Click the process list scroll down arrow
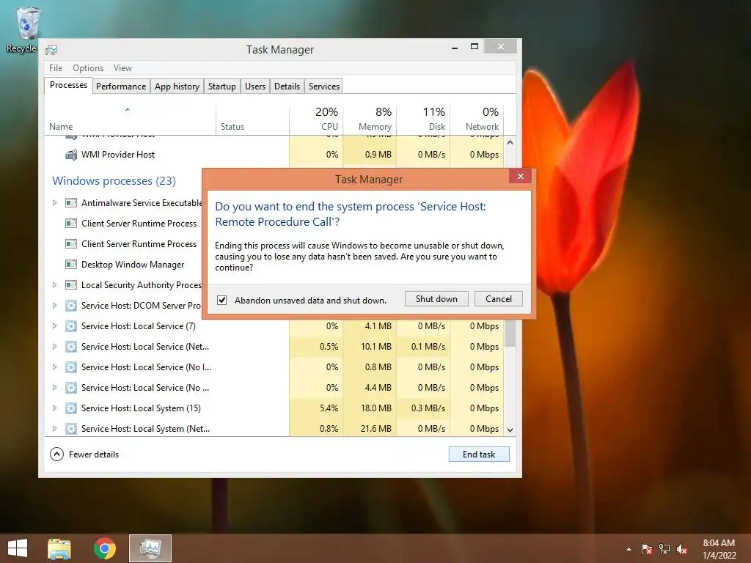The width and height of the screenshot is (751, 563). tap(510, 430)
